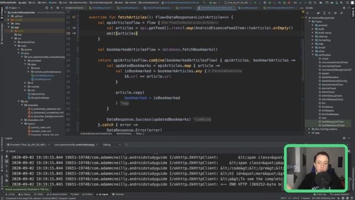
Task: Open Gradle build tool settings wrench
Action: pyautogui.click(x=342, y=13)
